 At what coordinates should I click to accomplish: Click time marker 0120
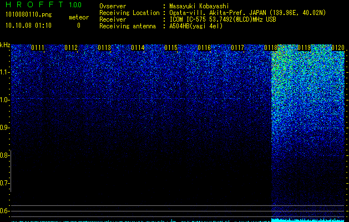338,48
